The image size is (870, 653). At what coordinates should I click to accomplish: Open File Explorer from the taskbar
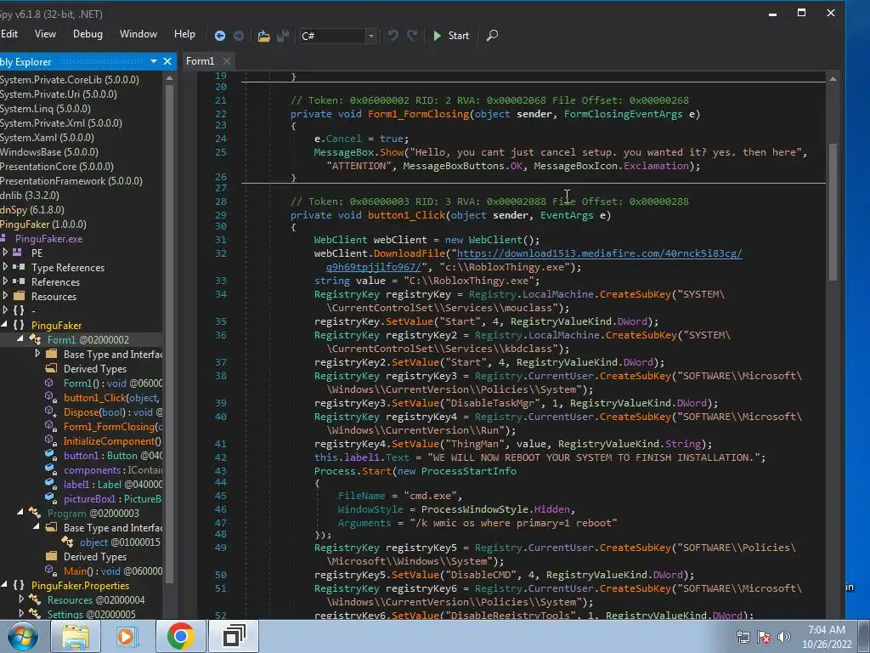(76, 636)
